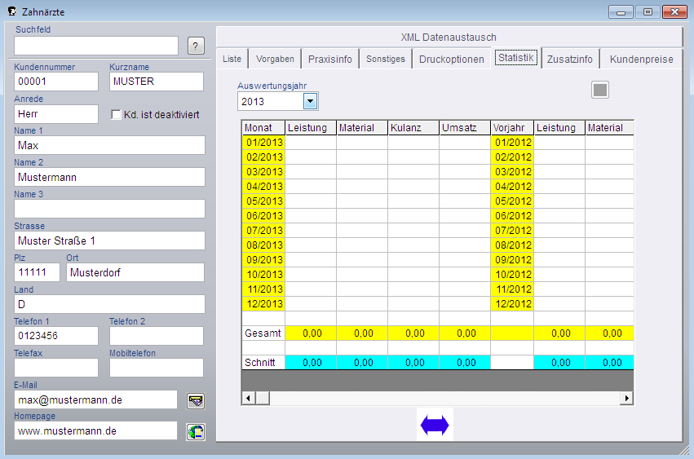Click the Umsatz column header
The width and height of the screenshot is (694, 459).
[x=465, y=128]
